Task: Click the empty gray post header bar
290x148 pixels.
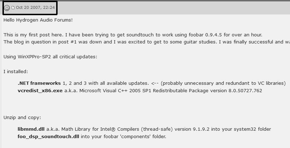Action: coord(170,8)
